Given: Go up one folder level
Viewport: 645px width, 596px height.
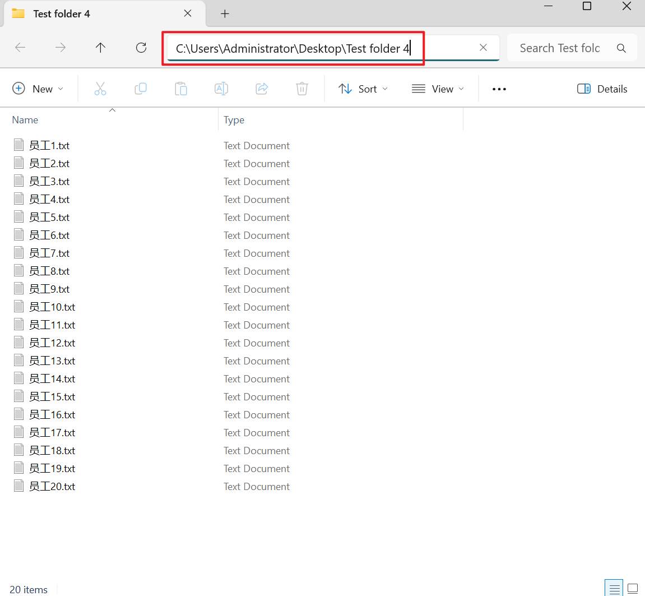Looking at the screenshot, I should click(101, 48).
